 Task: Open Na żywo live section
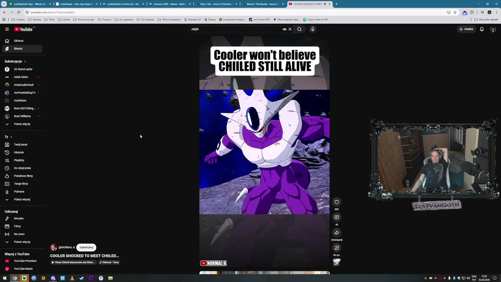click(22, 234)
